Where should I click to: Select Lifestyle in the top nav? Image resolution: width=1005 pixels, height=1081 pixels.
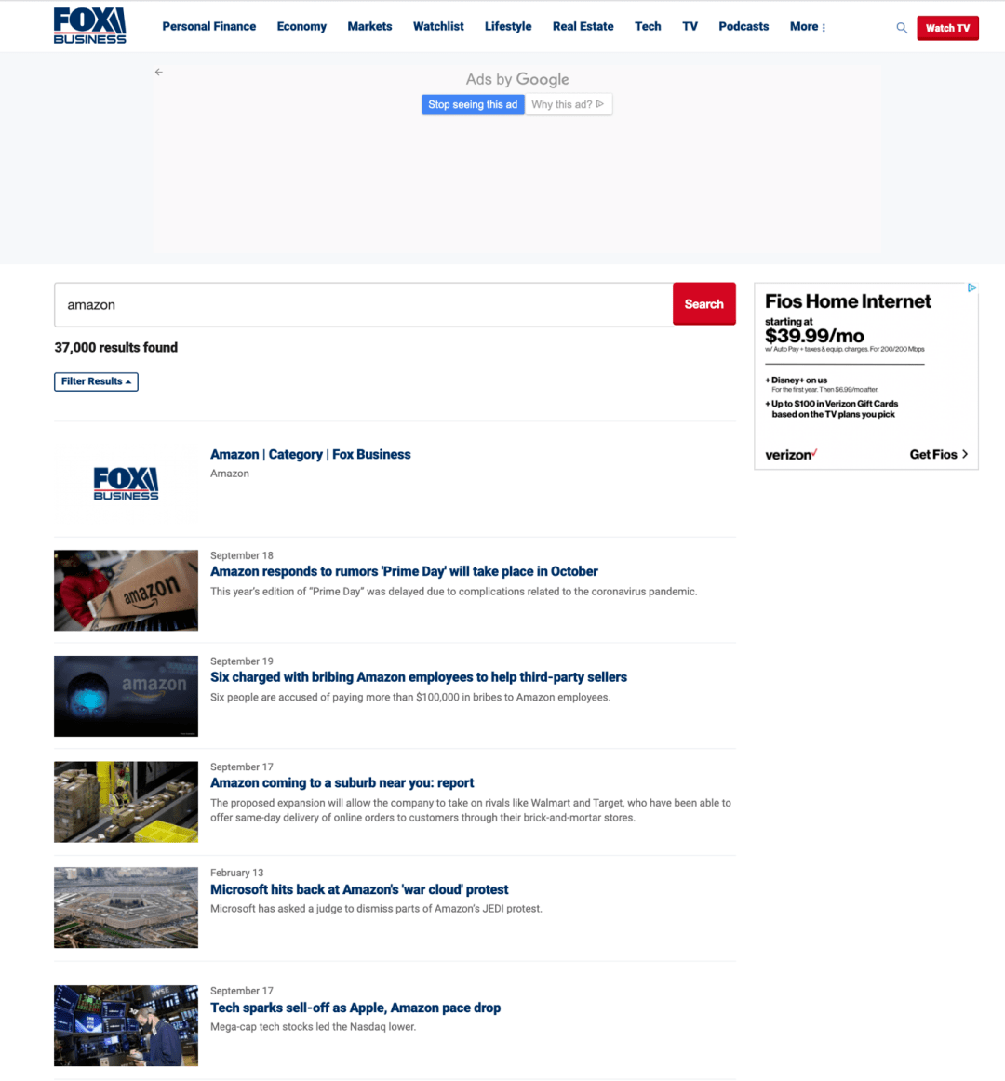pyautogui.click(x=508, y=26)
